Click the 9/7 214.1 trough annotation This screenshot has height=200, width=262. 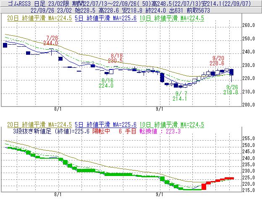point(180,96)
